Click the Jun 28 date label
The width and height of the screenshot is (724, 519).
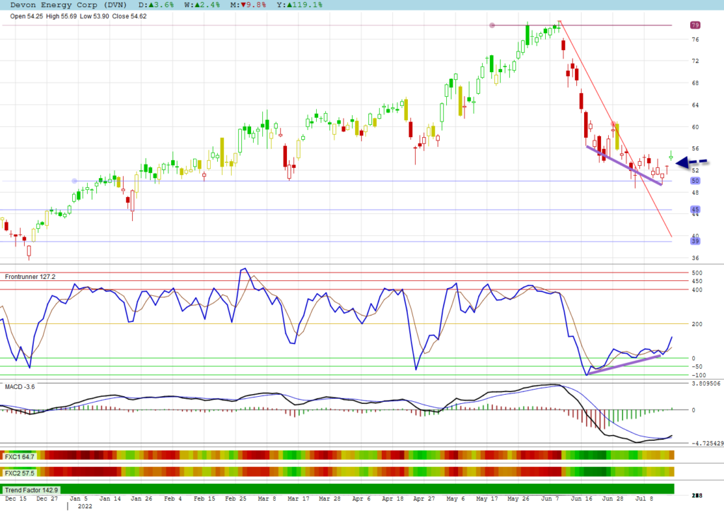pos(612,499)
